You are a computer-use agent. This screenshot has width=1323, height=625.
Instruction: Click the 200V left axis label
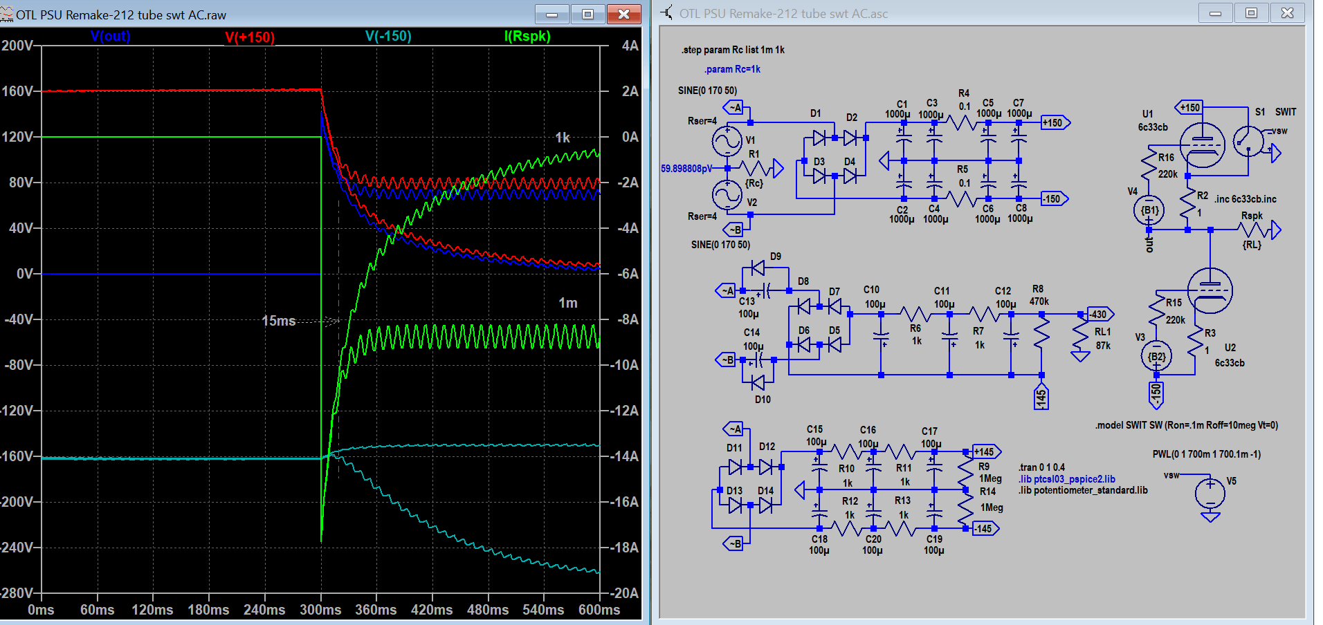click(x=17, y=46)
